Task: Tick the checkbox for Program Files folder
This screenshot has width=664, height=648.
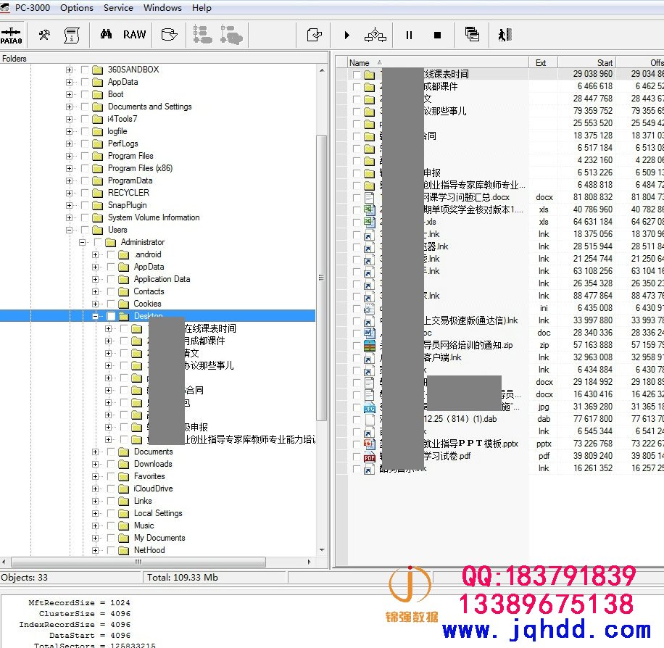Action: click(85, 157)
